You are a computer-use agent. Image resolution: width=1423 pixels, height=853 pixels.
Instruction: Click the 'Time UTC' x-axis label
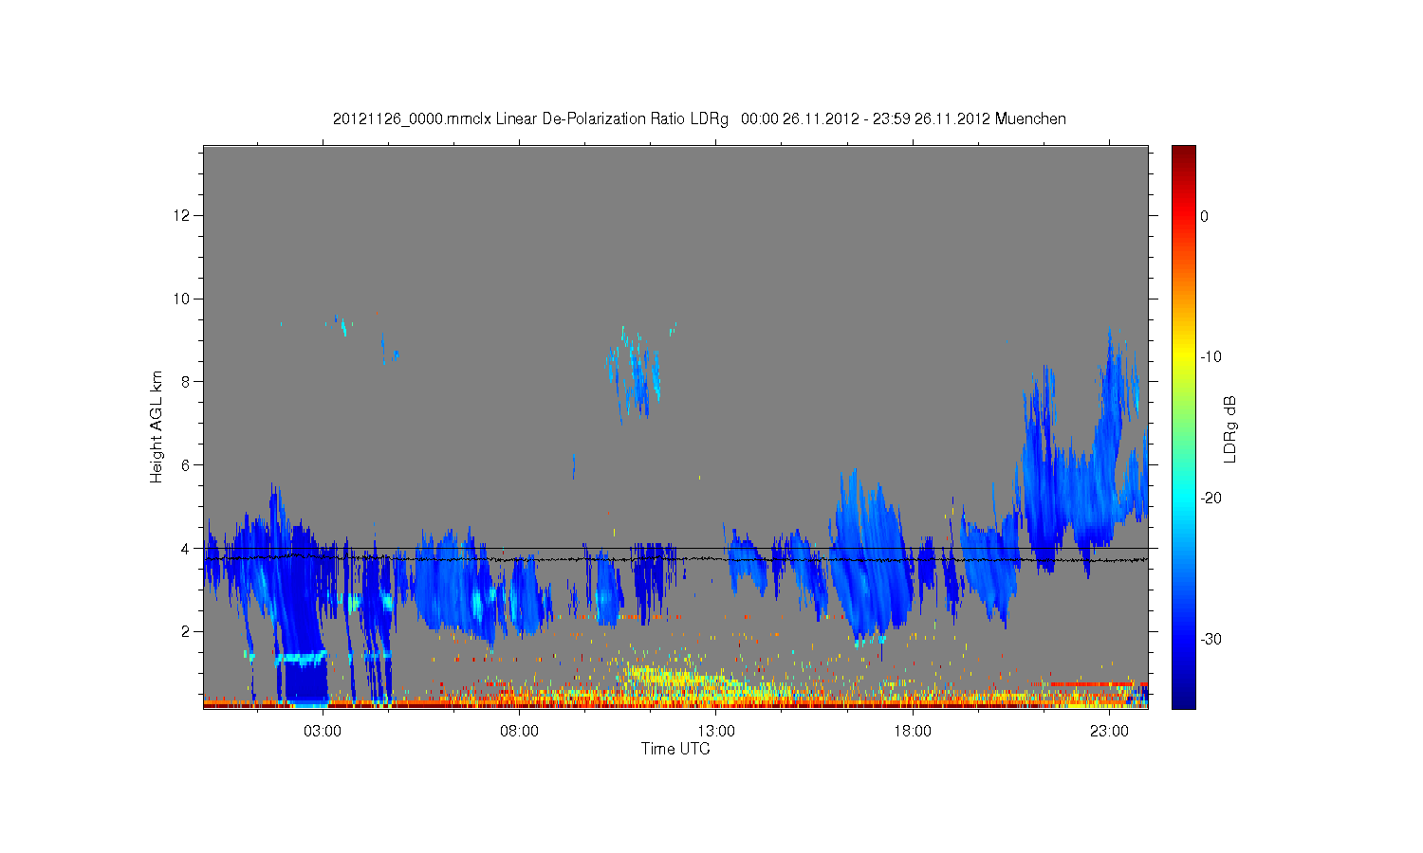675,749
